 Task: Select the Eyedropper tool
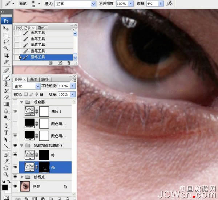coord(6,161)
